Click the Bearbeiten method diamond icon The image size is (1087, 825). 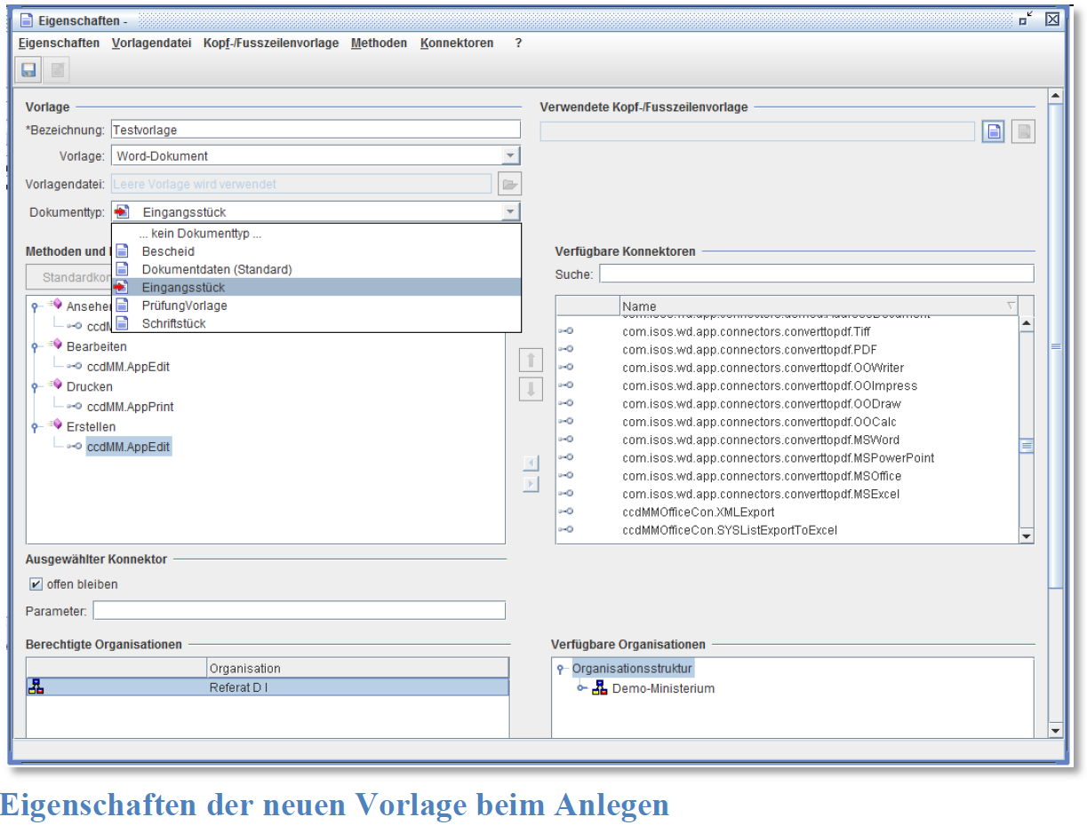55,345
